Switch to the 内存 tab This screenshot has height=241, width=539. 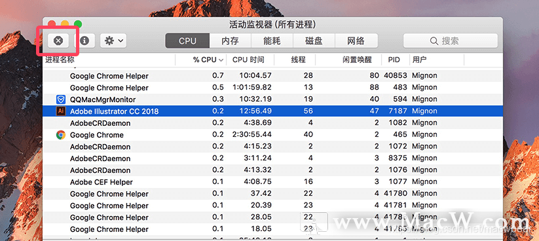231,41
